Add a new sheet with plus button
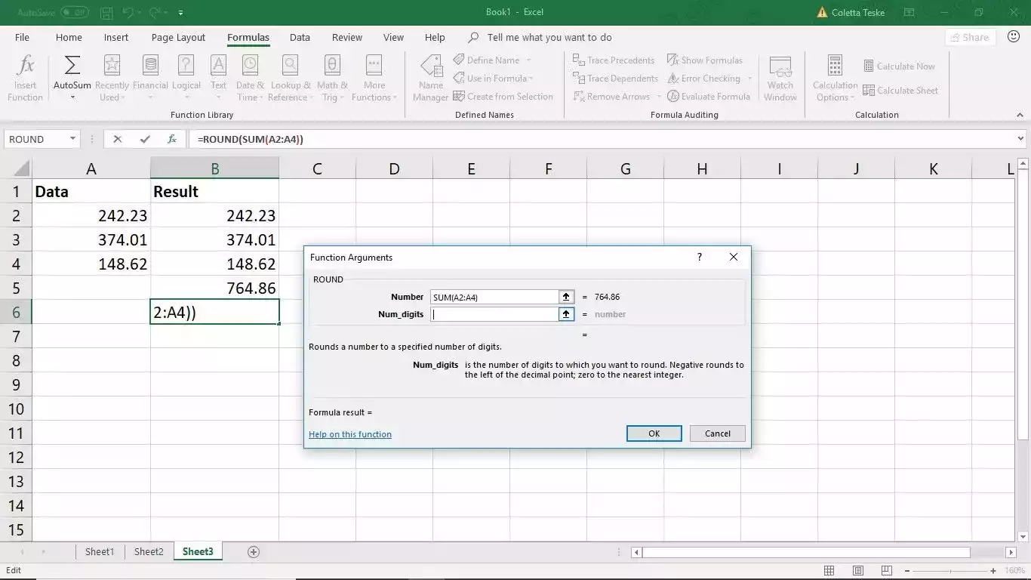The width and height of the screenshot is (1031, 580). click(x=254, y=552)
